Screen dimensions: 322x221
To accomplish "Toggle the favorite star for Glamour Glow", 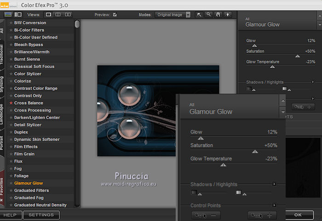I will click(11, 183).
